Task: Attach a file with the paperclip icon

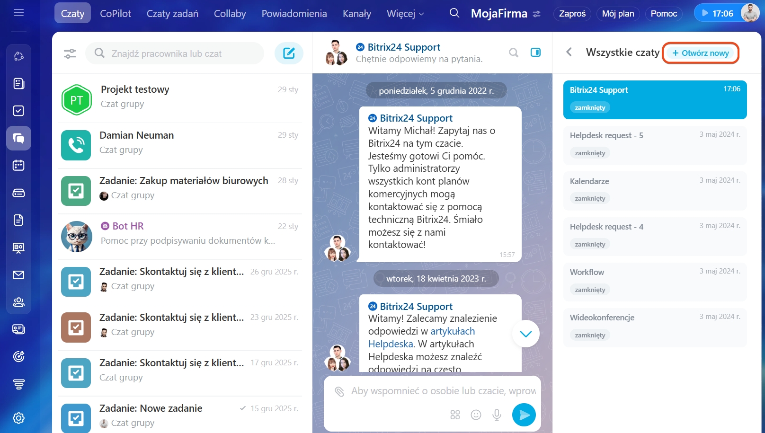Action: (x=339, y=391)
